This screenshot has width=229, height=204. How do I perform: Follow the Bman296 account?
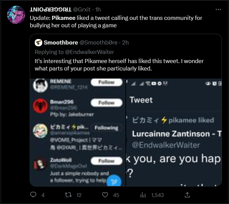(106, 103)
